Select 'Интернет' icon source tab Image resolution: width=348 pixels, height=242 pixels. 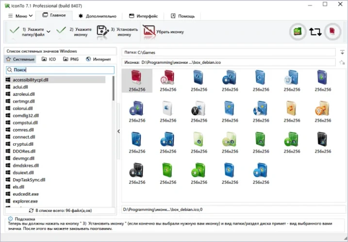coord(99,59)
